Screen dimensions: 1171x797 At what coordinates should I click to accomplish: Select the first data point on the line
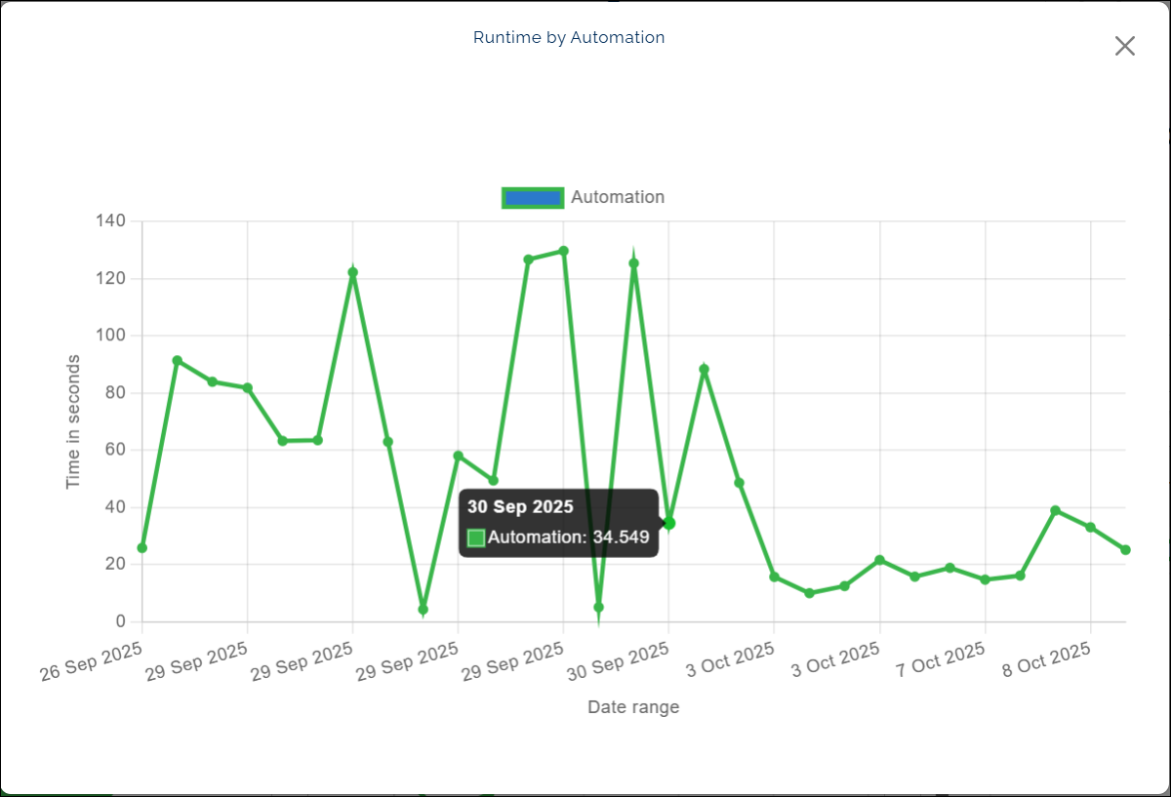coord(142,547)
